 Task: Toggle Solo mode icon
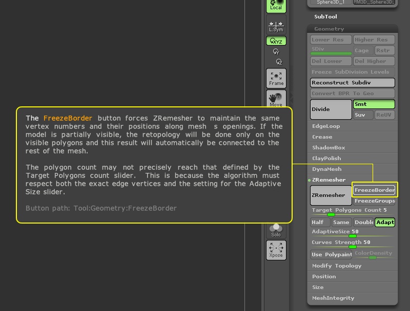[x=276, y=230]
